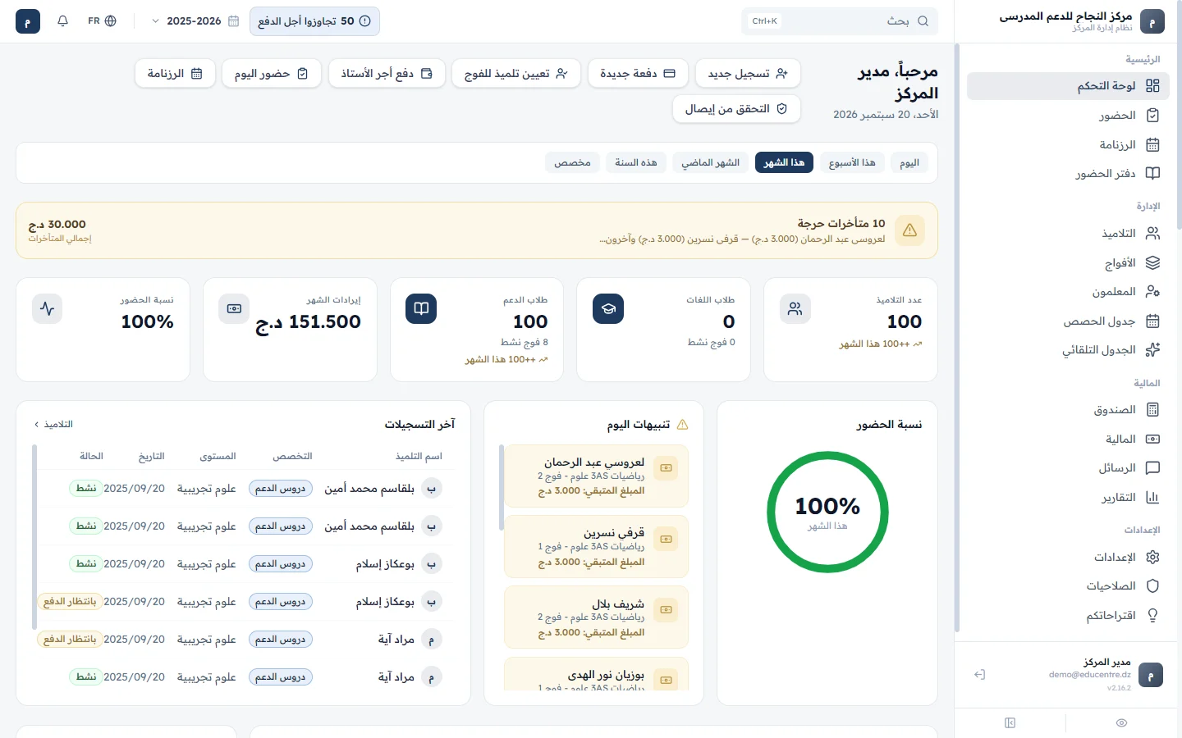1182x738 pixels.
Task: Click the حضور اليوم quick action
Action: (271, 74)
